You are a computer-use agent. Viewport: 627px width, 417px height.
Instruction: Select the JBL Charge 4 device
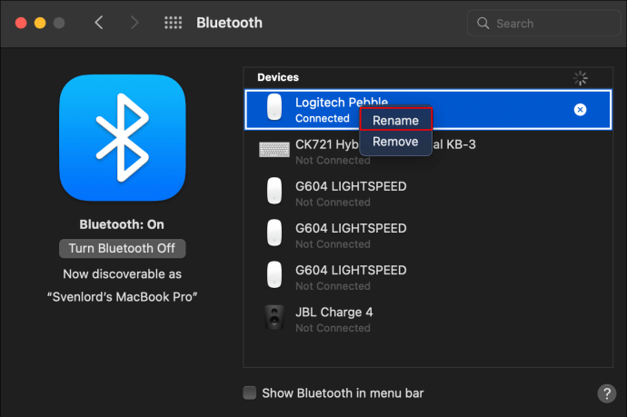(x=428, y=320)
